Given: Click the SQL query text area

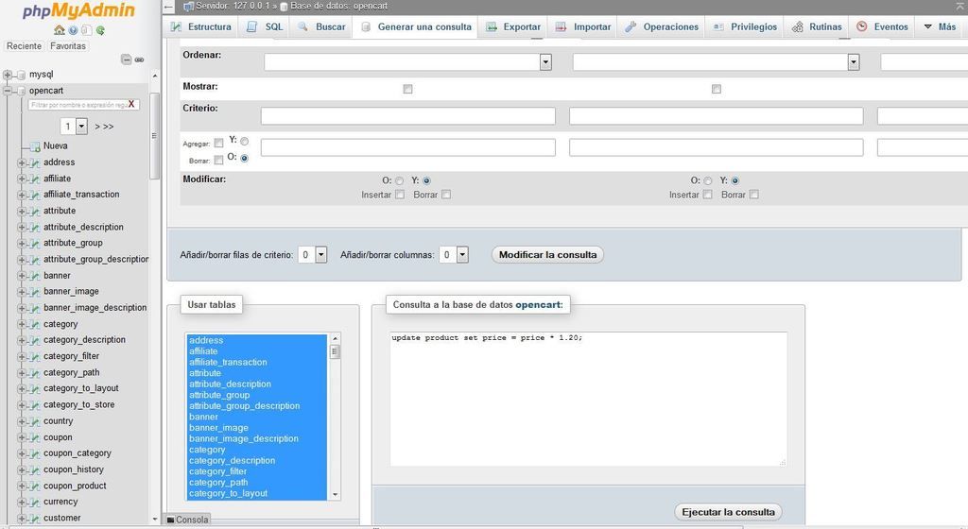Looking at the screenshot, I should pyautogui.click(x=588, y=399).
